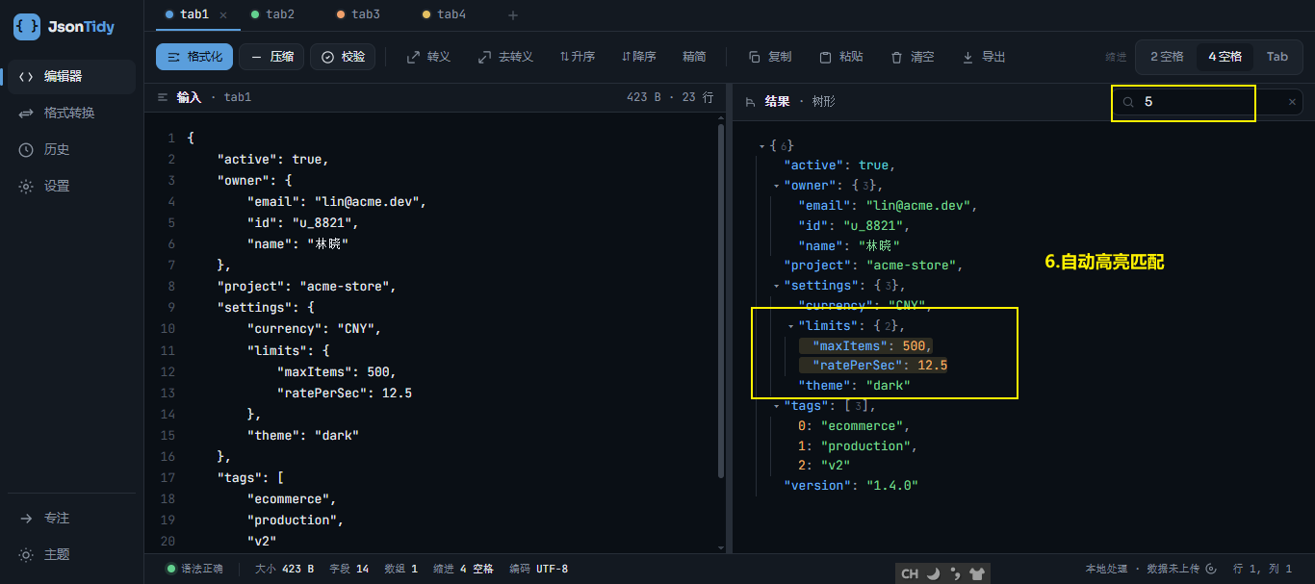Click the 格式化 format button

pos(194,57)
